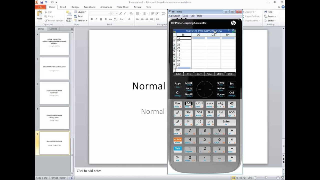Toggle Underline formatting in Font group
This screenshot has height=180, width=320.
pyautogui.click(x=101, y=19)
